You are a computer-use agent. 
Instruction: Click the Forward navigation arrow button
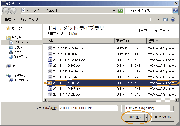pos(13,11)
